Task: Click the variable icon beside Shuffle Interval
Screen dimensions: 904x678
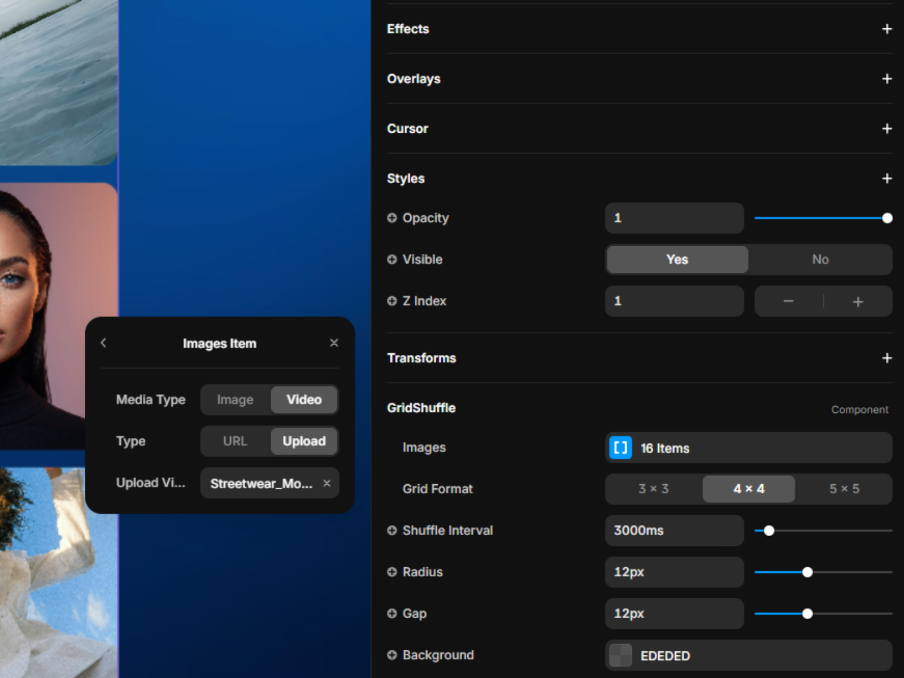Action: 392,531
